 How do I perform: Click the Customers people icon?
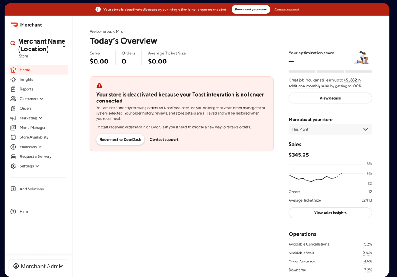14,99
